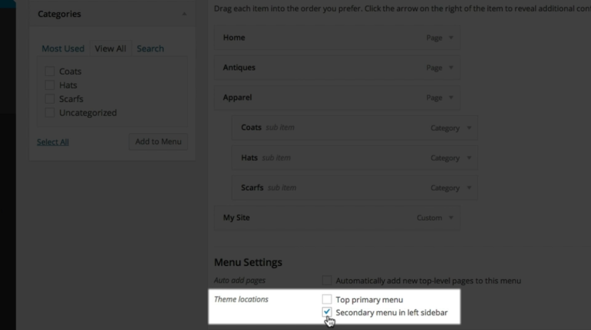Switch to the View All tab
This screenshot has width=591, height=330.
[x=111, y=49]
